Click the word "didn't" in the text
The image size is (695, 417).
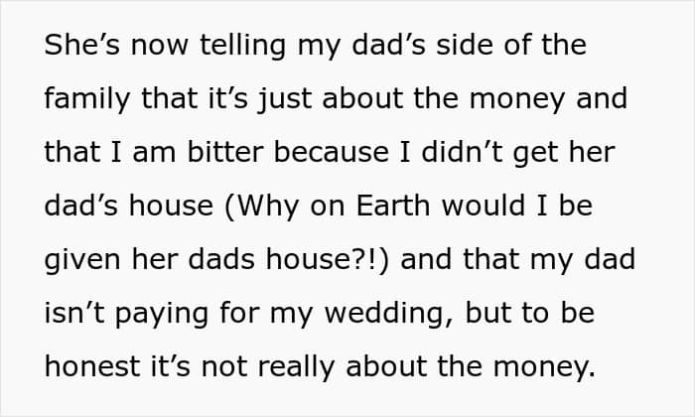point(462,152)
